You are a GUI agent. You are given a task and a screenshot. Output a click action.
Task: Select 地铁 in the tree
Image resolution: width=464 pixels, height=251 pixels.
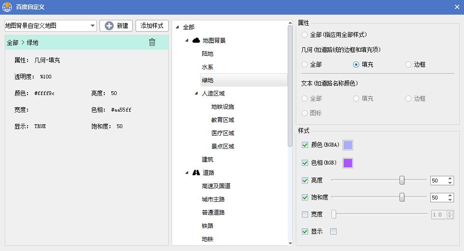click(208, 239)
